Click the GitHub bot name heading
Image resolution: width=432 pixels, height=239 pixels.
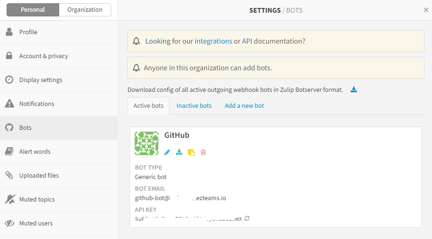[x=177, y=135]
